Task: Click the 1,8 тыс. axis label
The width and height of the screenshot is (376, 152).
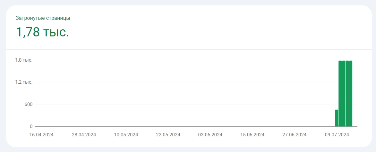Action: click(24, 60)
